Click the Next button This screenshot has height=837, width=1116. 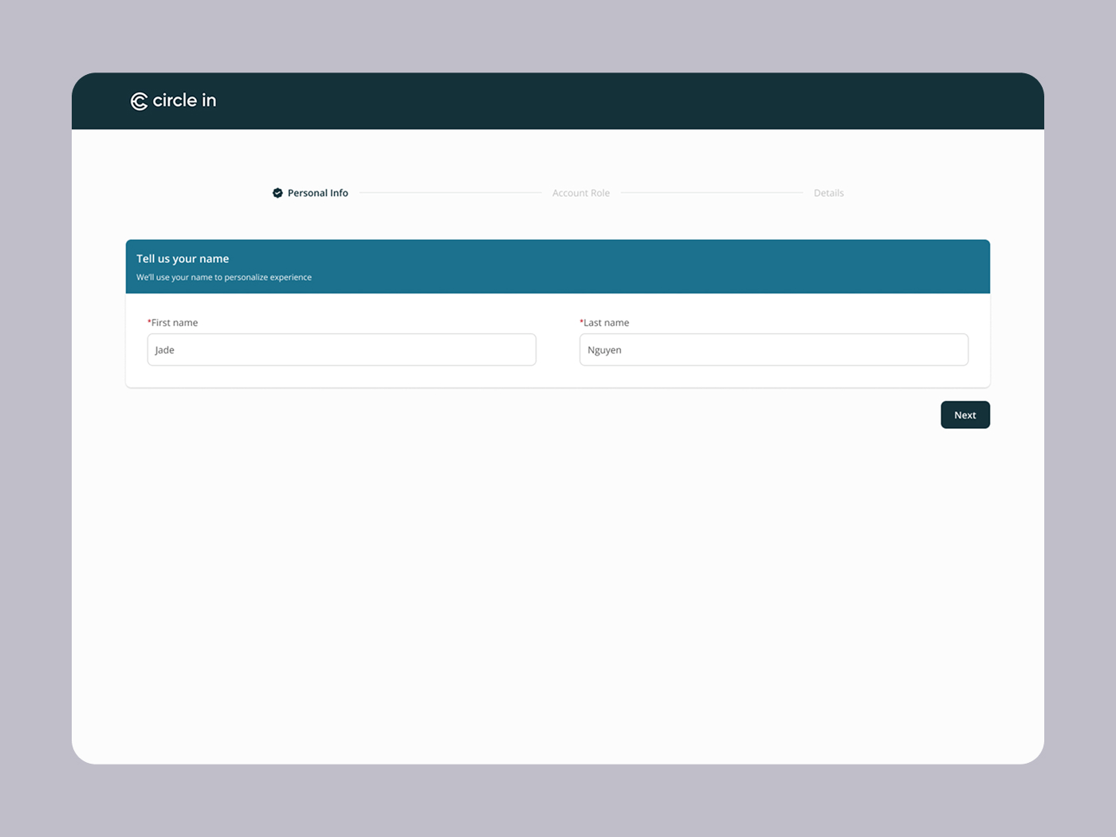965,415
